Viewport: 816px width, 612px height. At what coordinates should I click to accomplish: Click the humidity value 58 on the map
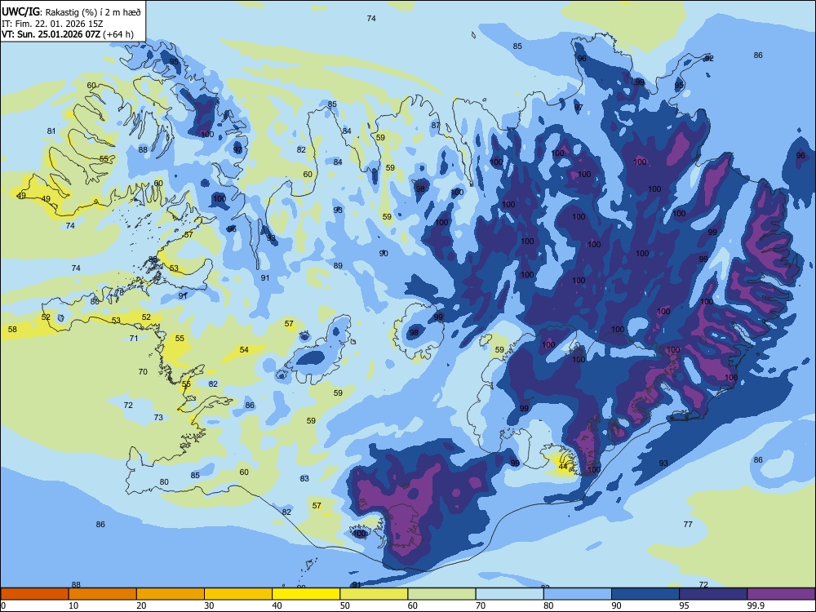[x=12, y=329]
